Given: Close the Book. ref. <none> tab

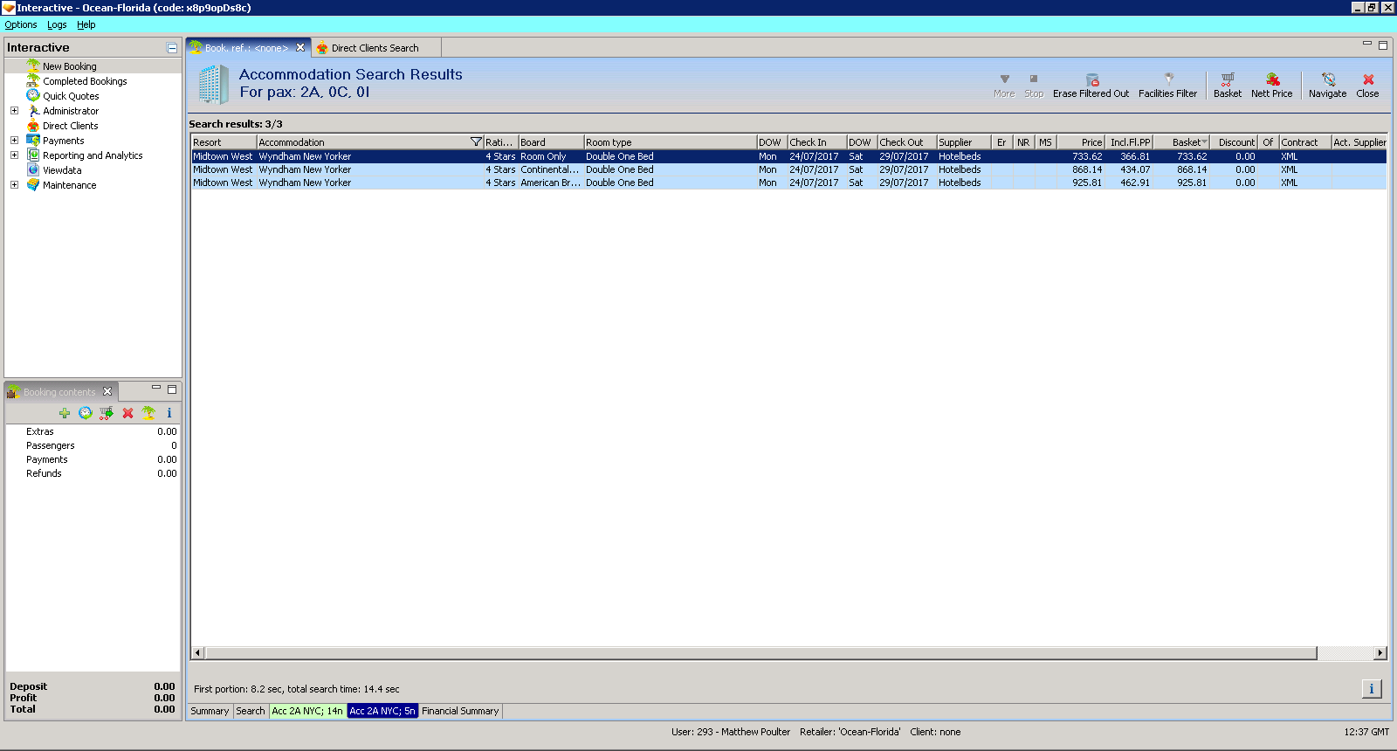Looking at the screenshot, I should [300, 48].
